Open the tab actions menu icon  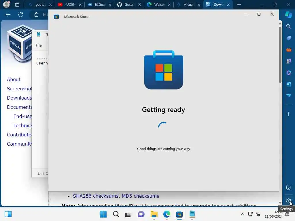(x=17, y=5)
